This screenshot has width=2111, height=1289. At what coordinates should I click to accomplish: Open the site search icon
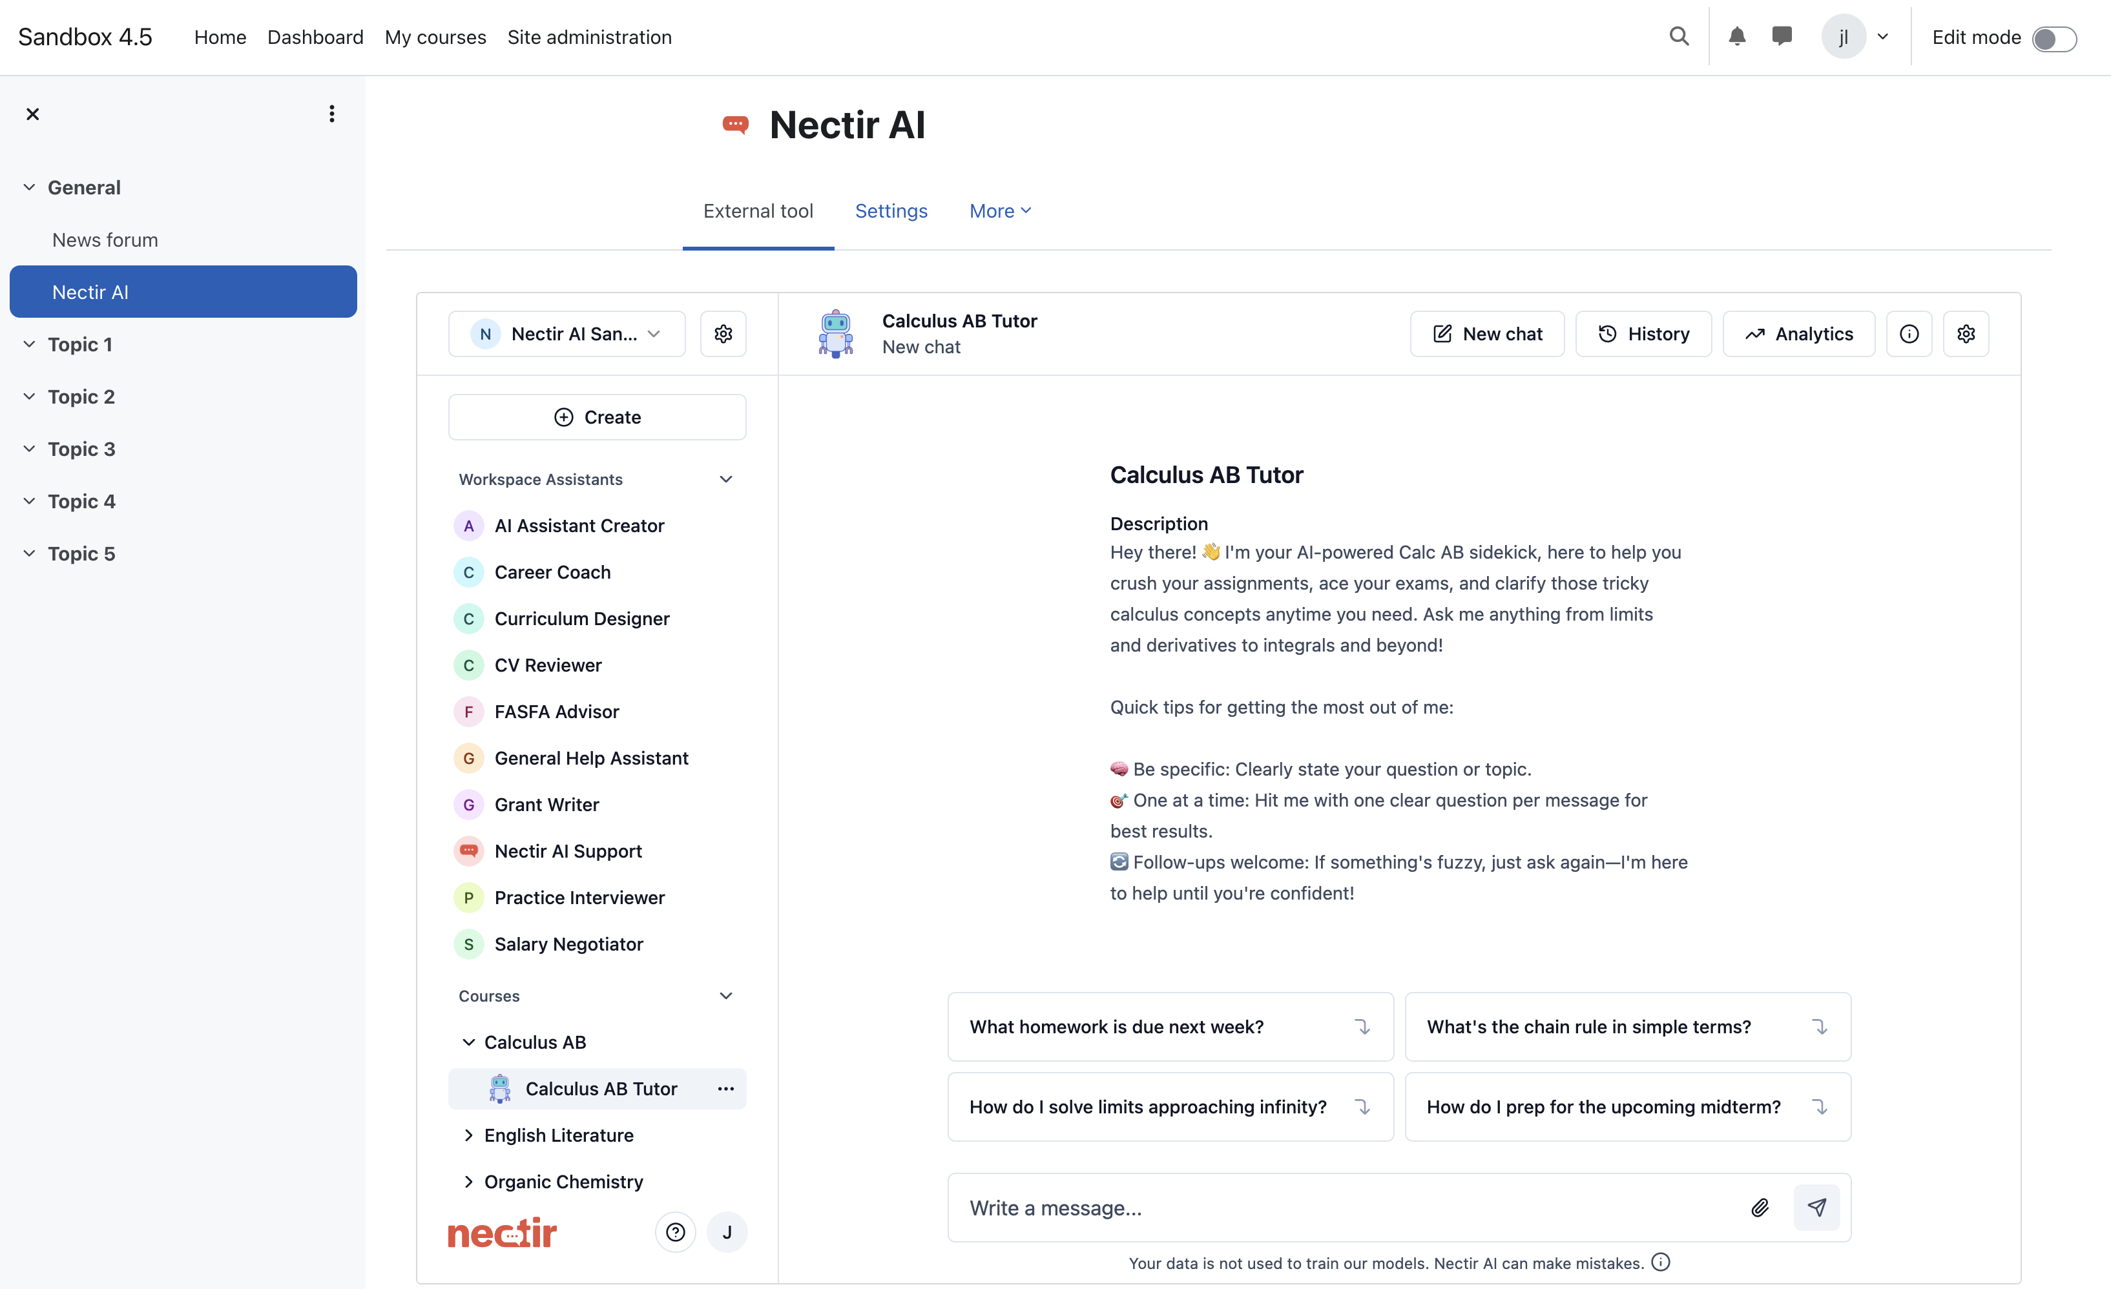click(1678, 36)
